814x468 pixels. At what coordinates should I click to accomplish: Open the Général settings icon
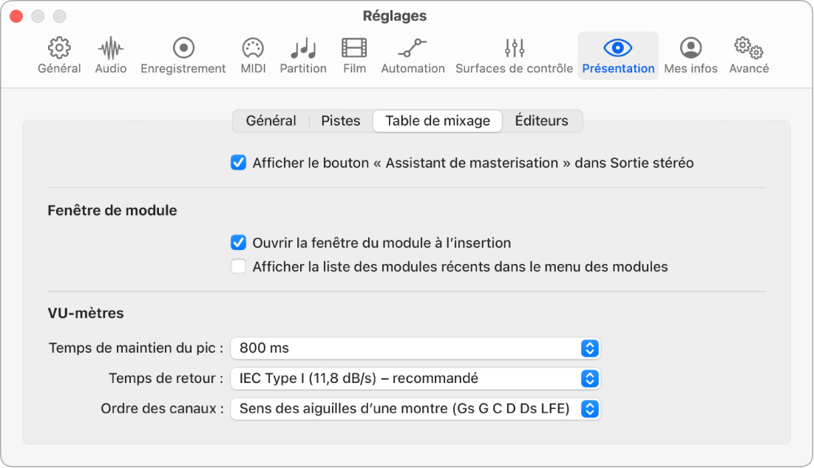coord(58,55)
